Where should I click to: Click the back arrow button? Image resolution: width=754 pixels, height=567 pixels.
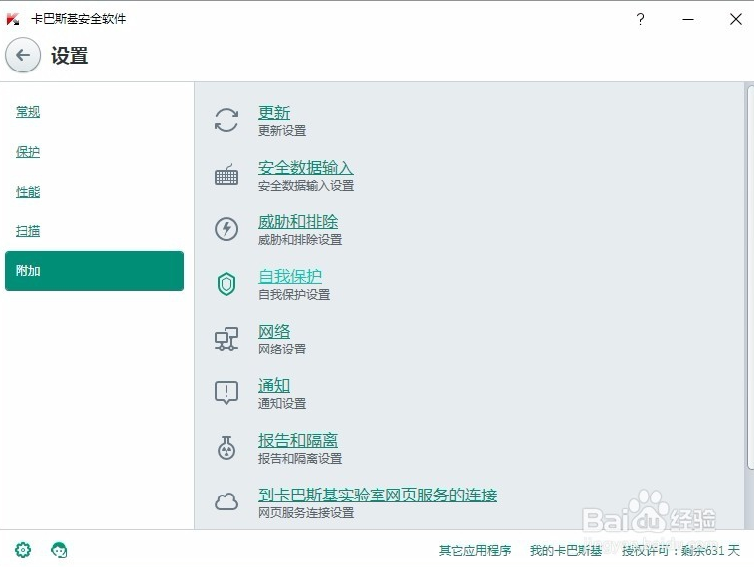[23, 55]
